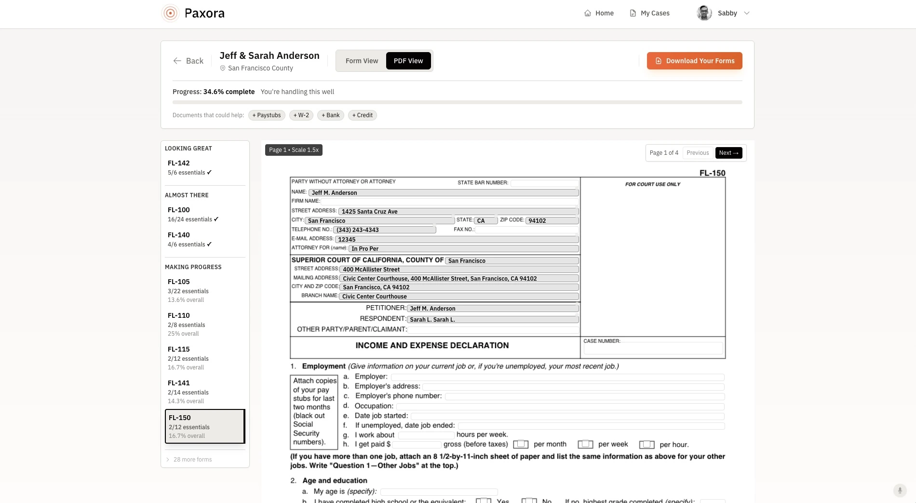Open the Home link with house icon

(x=599, y=13)
